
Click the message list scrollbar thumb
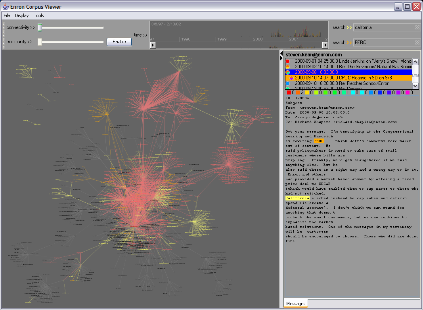415,75
